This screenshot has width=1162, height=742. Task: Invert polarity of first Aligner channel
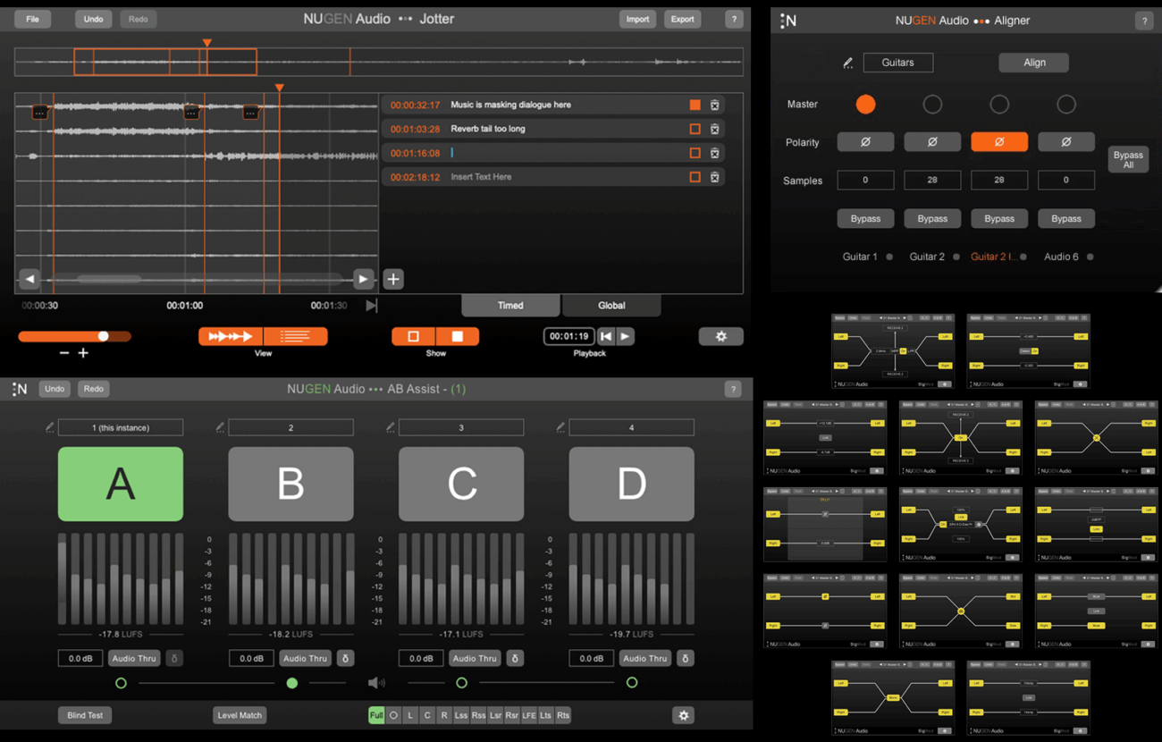pyautogui.click(x=865, y=142)
